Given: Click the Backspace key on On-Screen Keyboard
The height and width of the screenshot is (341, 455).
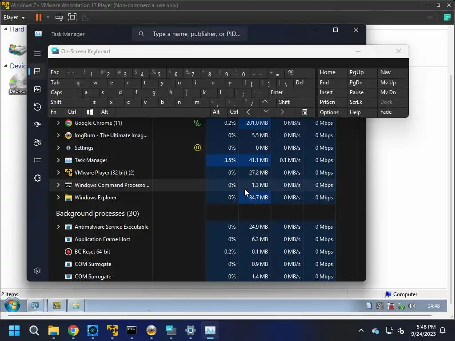Looking at the screenshot, I should pos(290,72).
